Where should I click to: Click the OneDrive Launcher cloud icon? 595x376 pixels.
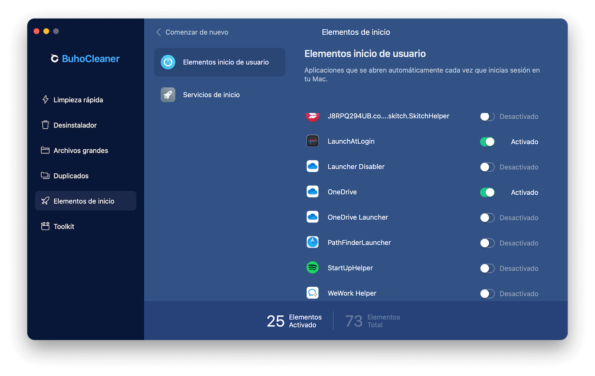312,217
